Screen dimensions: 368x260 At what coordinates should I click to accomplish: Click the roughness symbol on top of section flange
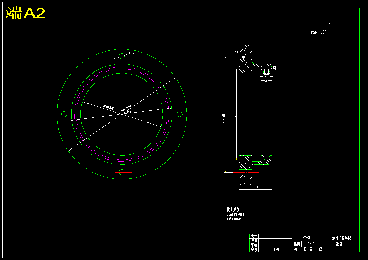pos(246,47)
